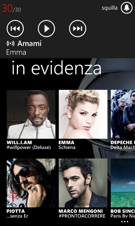The width and height of the screenshot is (135, 226).
Task: Tap the 30/30 track counter
Action: click(12, 8)
